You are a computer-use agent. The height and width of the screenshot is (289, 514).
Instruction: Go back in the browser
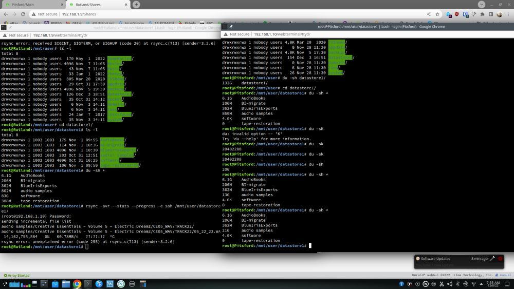coord(6,14)
